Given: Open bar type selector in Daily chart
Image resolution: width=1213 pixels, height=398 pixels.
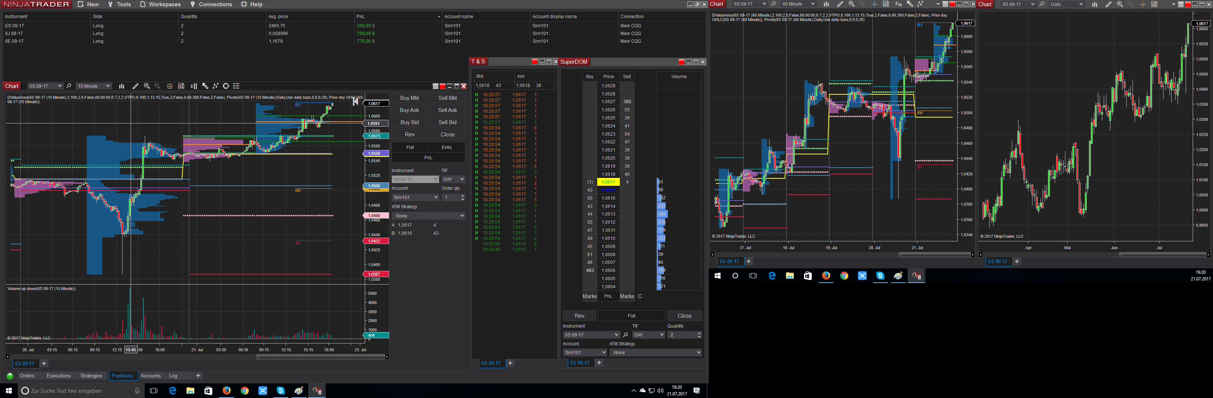Looking at the screenshot, I should [x=1095, y=4].
